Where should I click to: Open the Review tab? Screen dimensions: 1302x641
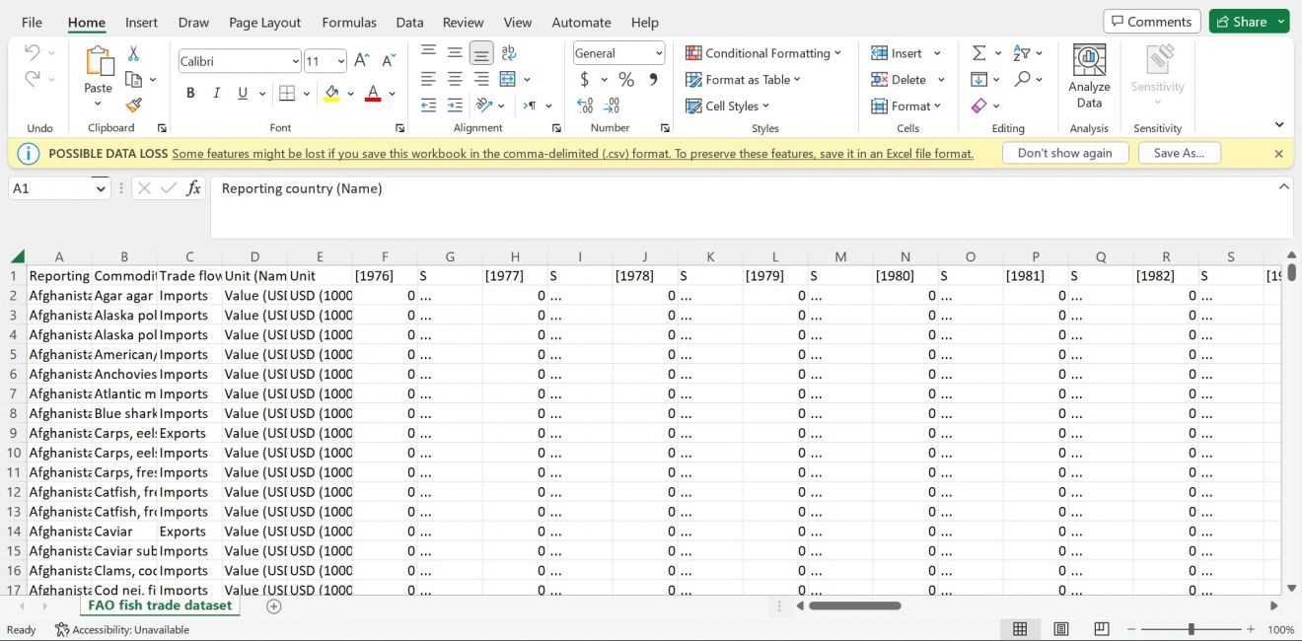click(x=463, y=22)
